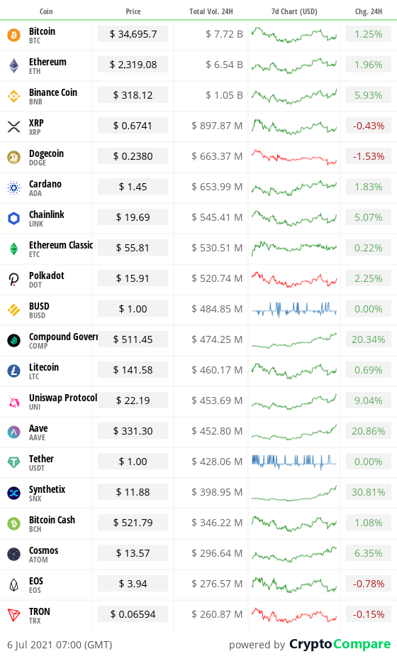Open the Polkadot coin name link

tap(47, 276)
